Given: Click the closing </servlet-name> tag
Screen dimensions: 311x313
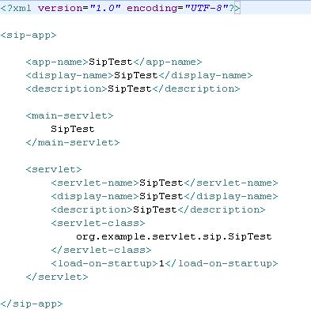Looking at the screenshot, I should click(231, 183).
